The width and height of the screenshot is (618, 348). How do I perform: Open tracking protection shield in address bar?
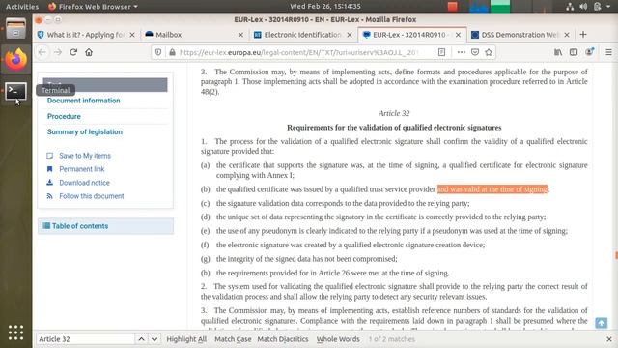click(158, 52)
